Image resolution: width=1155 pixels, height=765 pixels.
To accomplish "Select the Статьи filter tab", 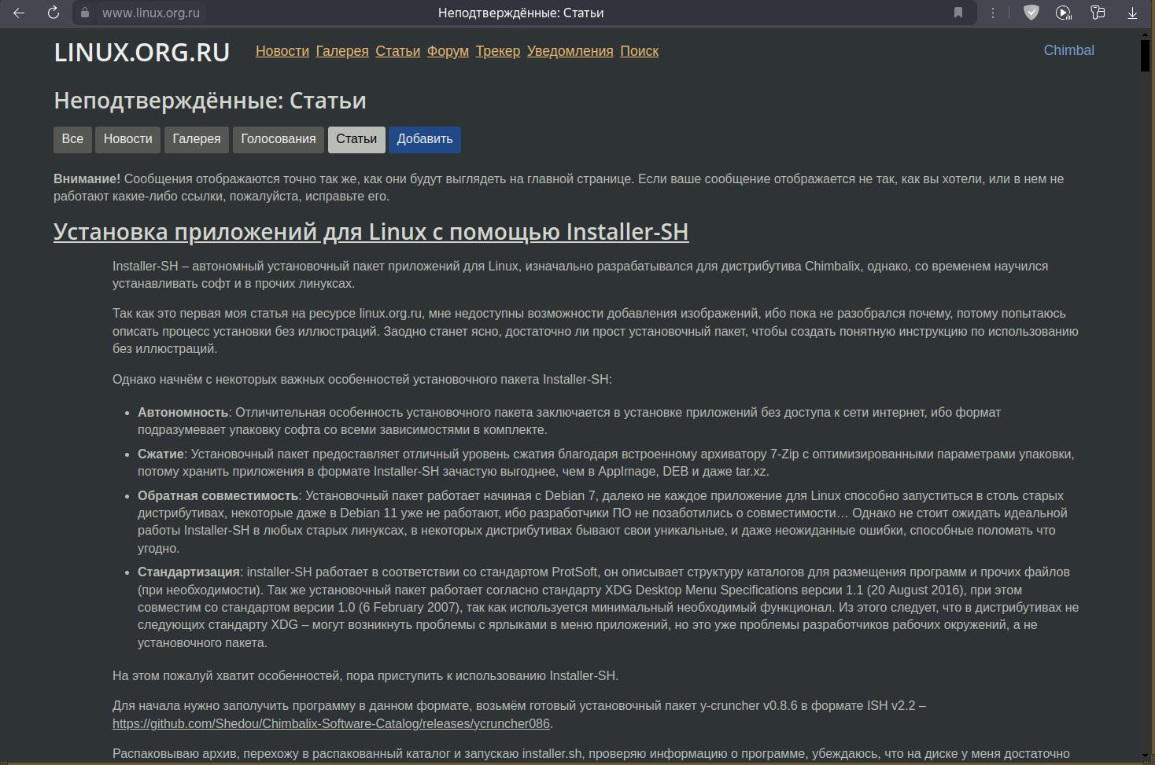I will pyautogui.click(x=356, y=139).
